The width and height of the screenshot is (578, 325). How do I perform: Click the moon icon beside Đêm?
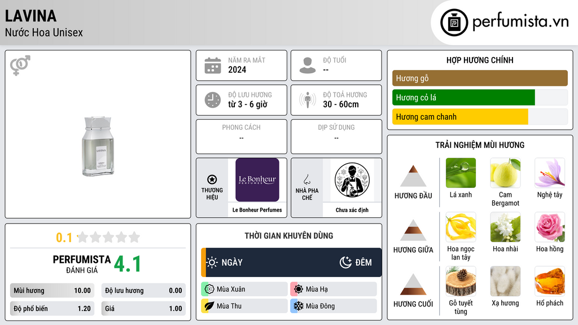(345, 262)
